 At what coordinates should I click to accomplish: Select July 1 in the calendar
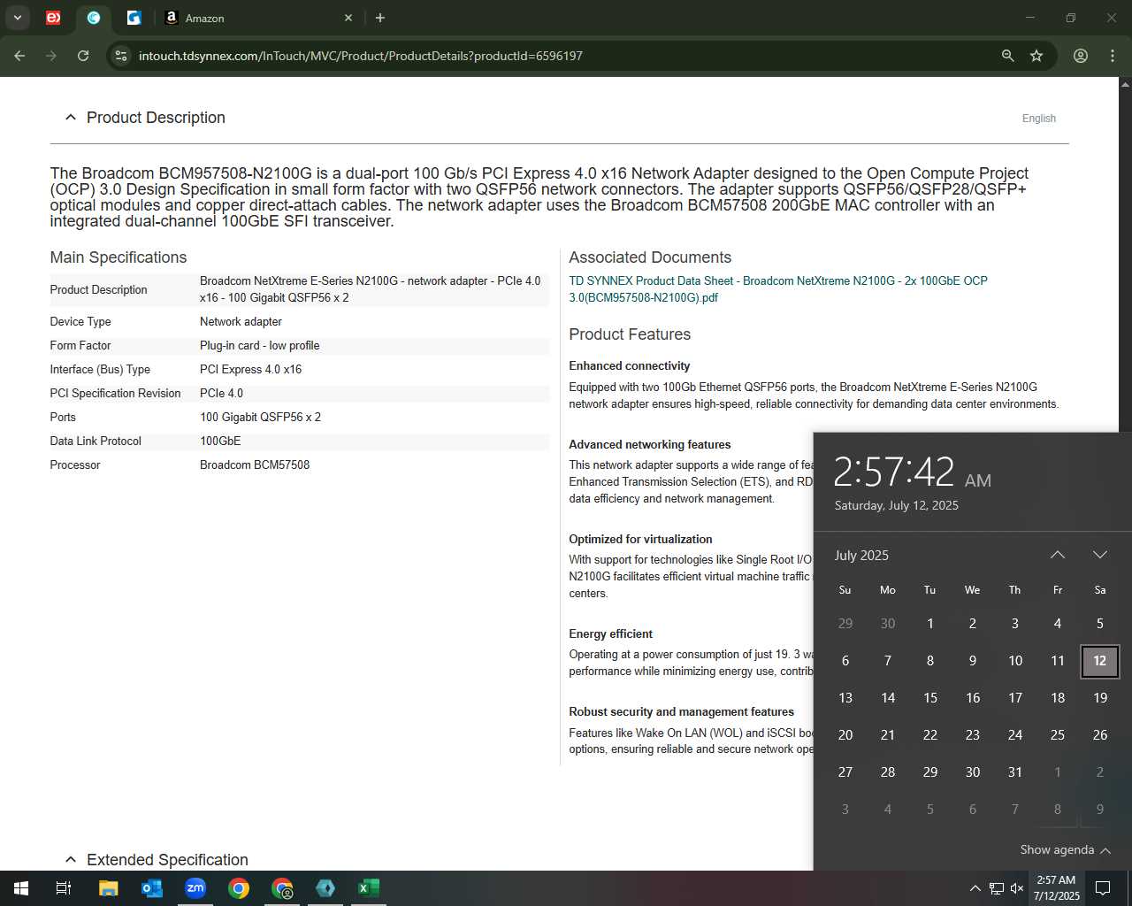pyautogui.click(x=930, y=624)
